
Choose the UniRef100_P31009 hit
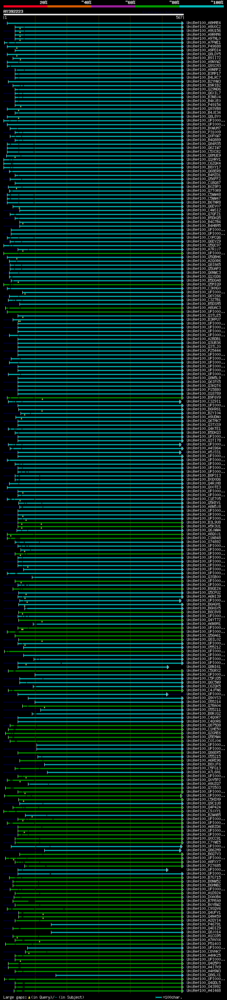pos(204,132)
